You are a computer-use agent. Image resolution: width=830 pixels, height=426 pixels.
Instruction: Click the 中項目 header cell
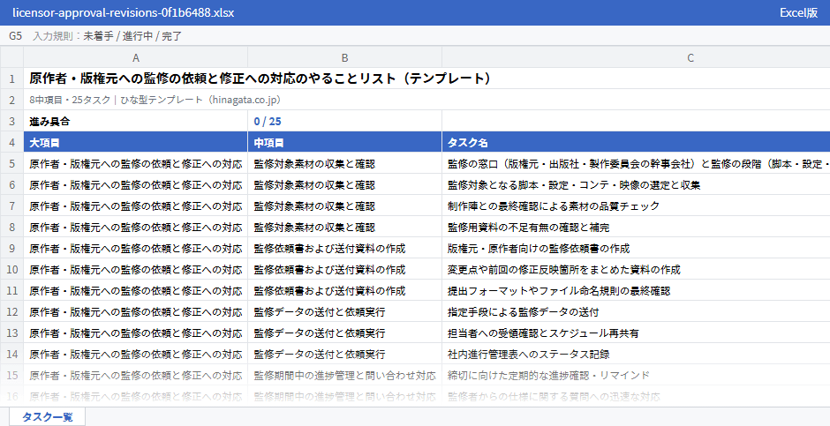point(344,143)
